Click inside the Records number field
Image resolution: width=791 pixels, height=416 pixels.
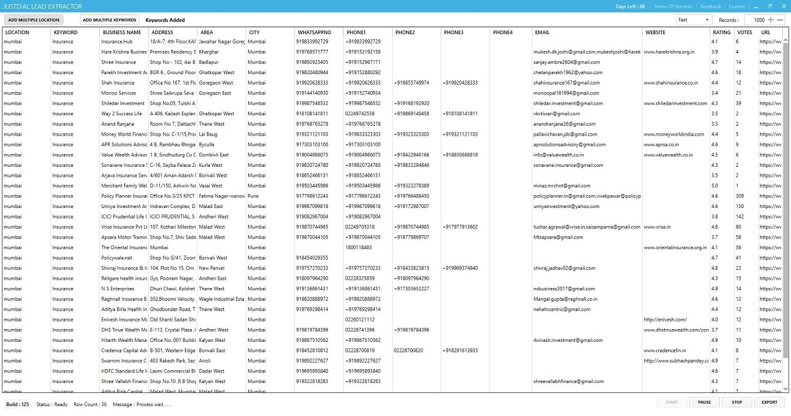(755, 20)
